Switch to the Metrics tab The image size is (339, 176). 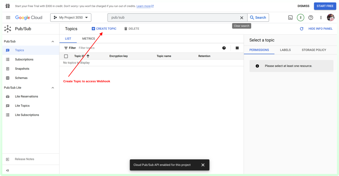pos(89,39)
